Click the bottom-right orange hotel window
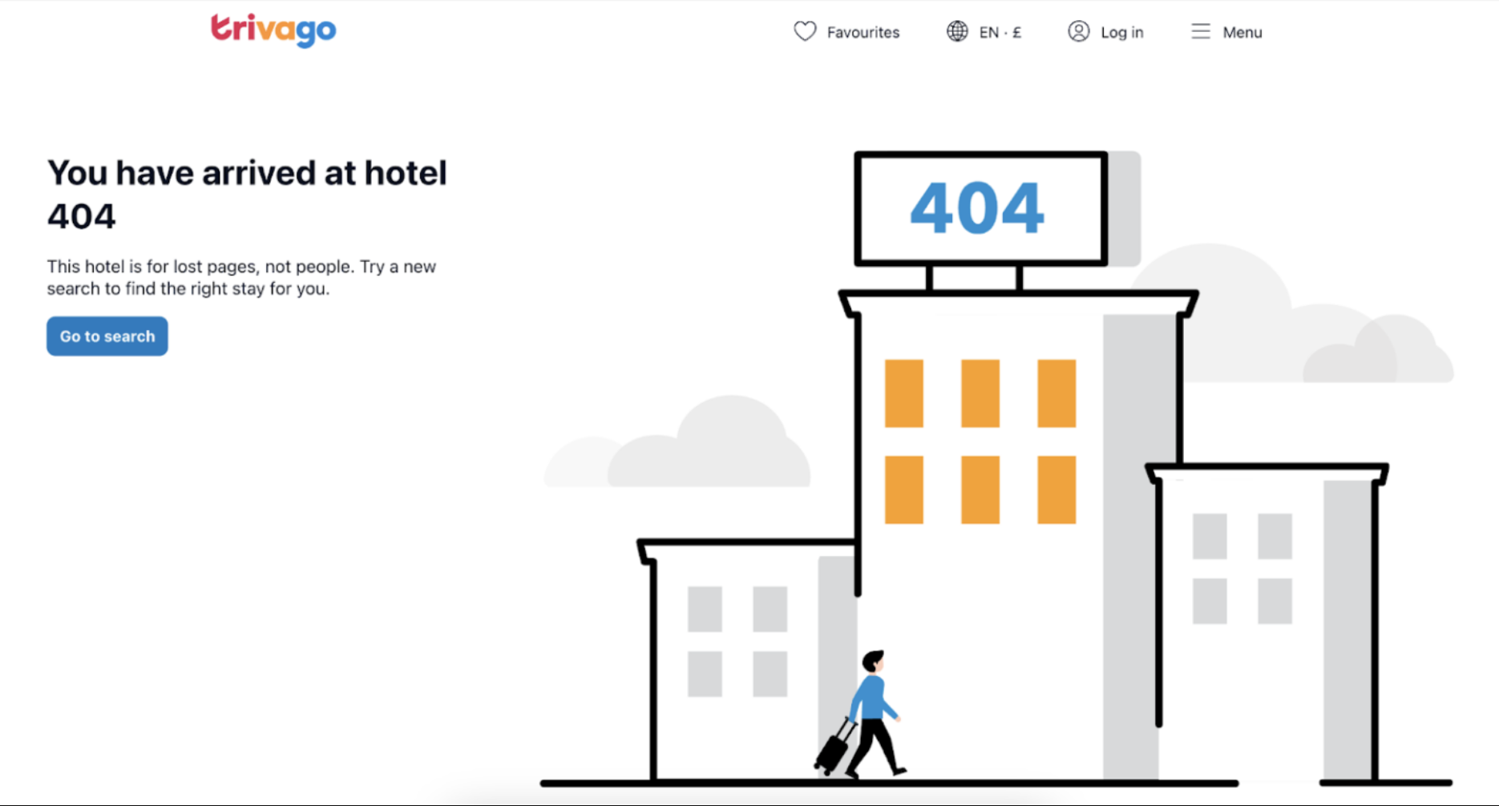The width and height of the screenshot is (1499, 806). (x=1057, y=490)
